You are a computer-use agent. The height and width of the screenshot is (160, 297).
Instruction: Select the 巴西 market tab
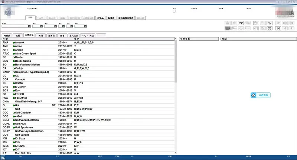17,35
